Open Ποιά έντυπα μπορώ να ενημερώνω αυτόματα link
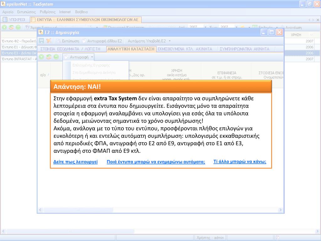 pyautogui.click(x=156, y=162)
